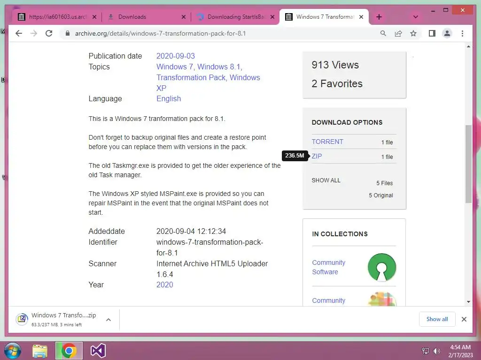This screenshot has height=360, width=481.
Task: Click the vertical scrollbar thumb
Action: [468, 164]
